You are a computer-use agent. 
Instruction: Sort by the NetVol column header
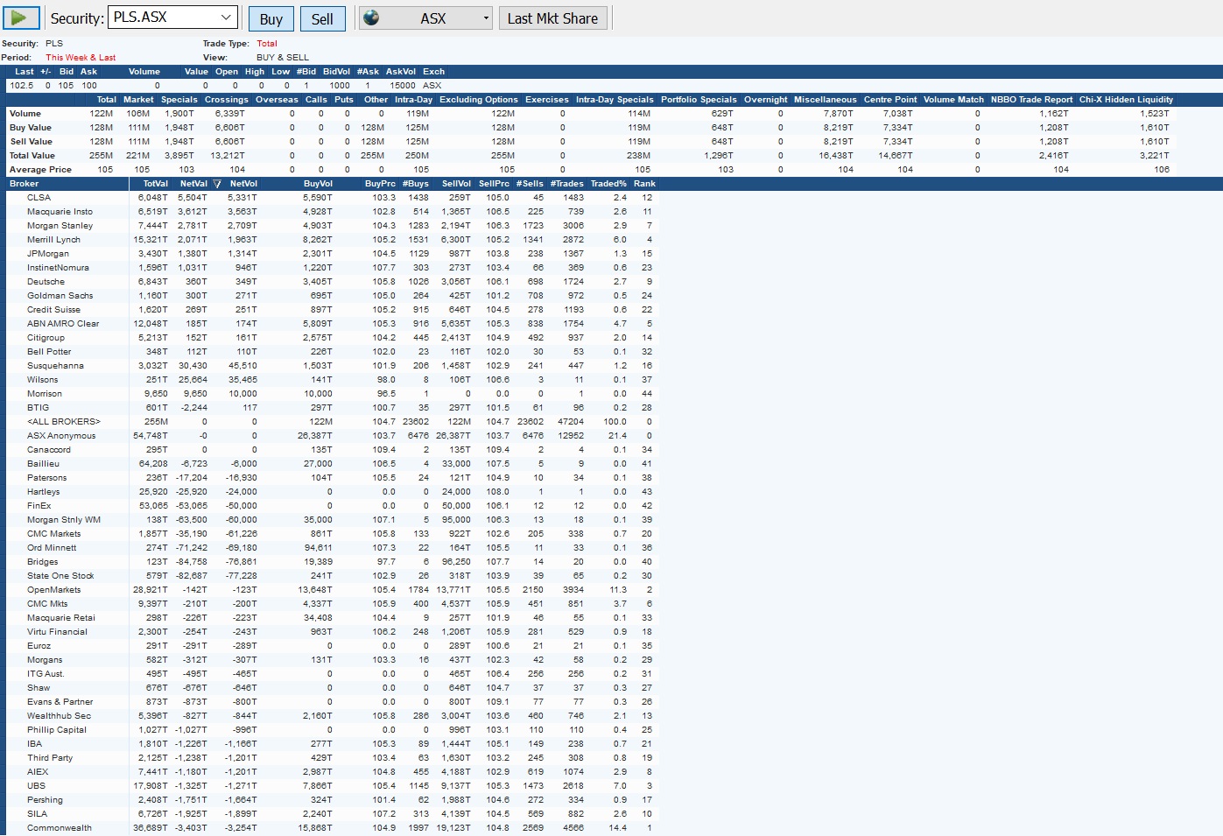(x=243, y=184)
